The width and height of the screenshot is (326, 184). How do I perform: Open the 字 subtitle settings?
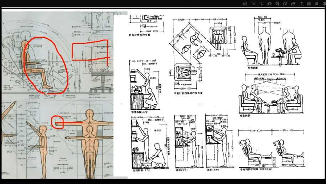click(324, 4)
